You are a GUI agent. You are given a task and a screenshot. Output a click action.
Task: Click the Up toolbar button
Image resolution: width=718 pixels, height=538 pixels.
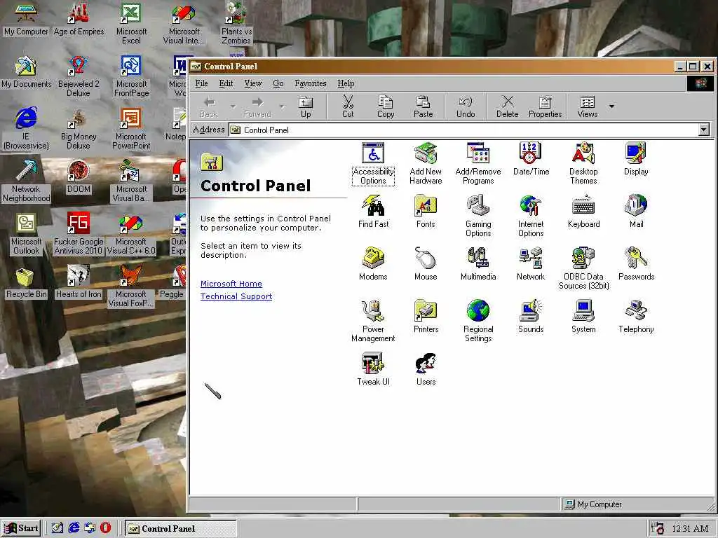tap(306, 106)
